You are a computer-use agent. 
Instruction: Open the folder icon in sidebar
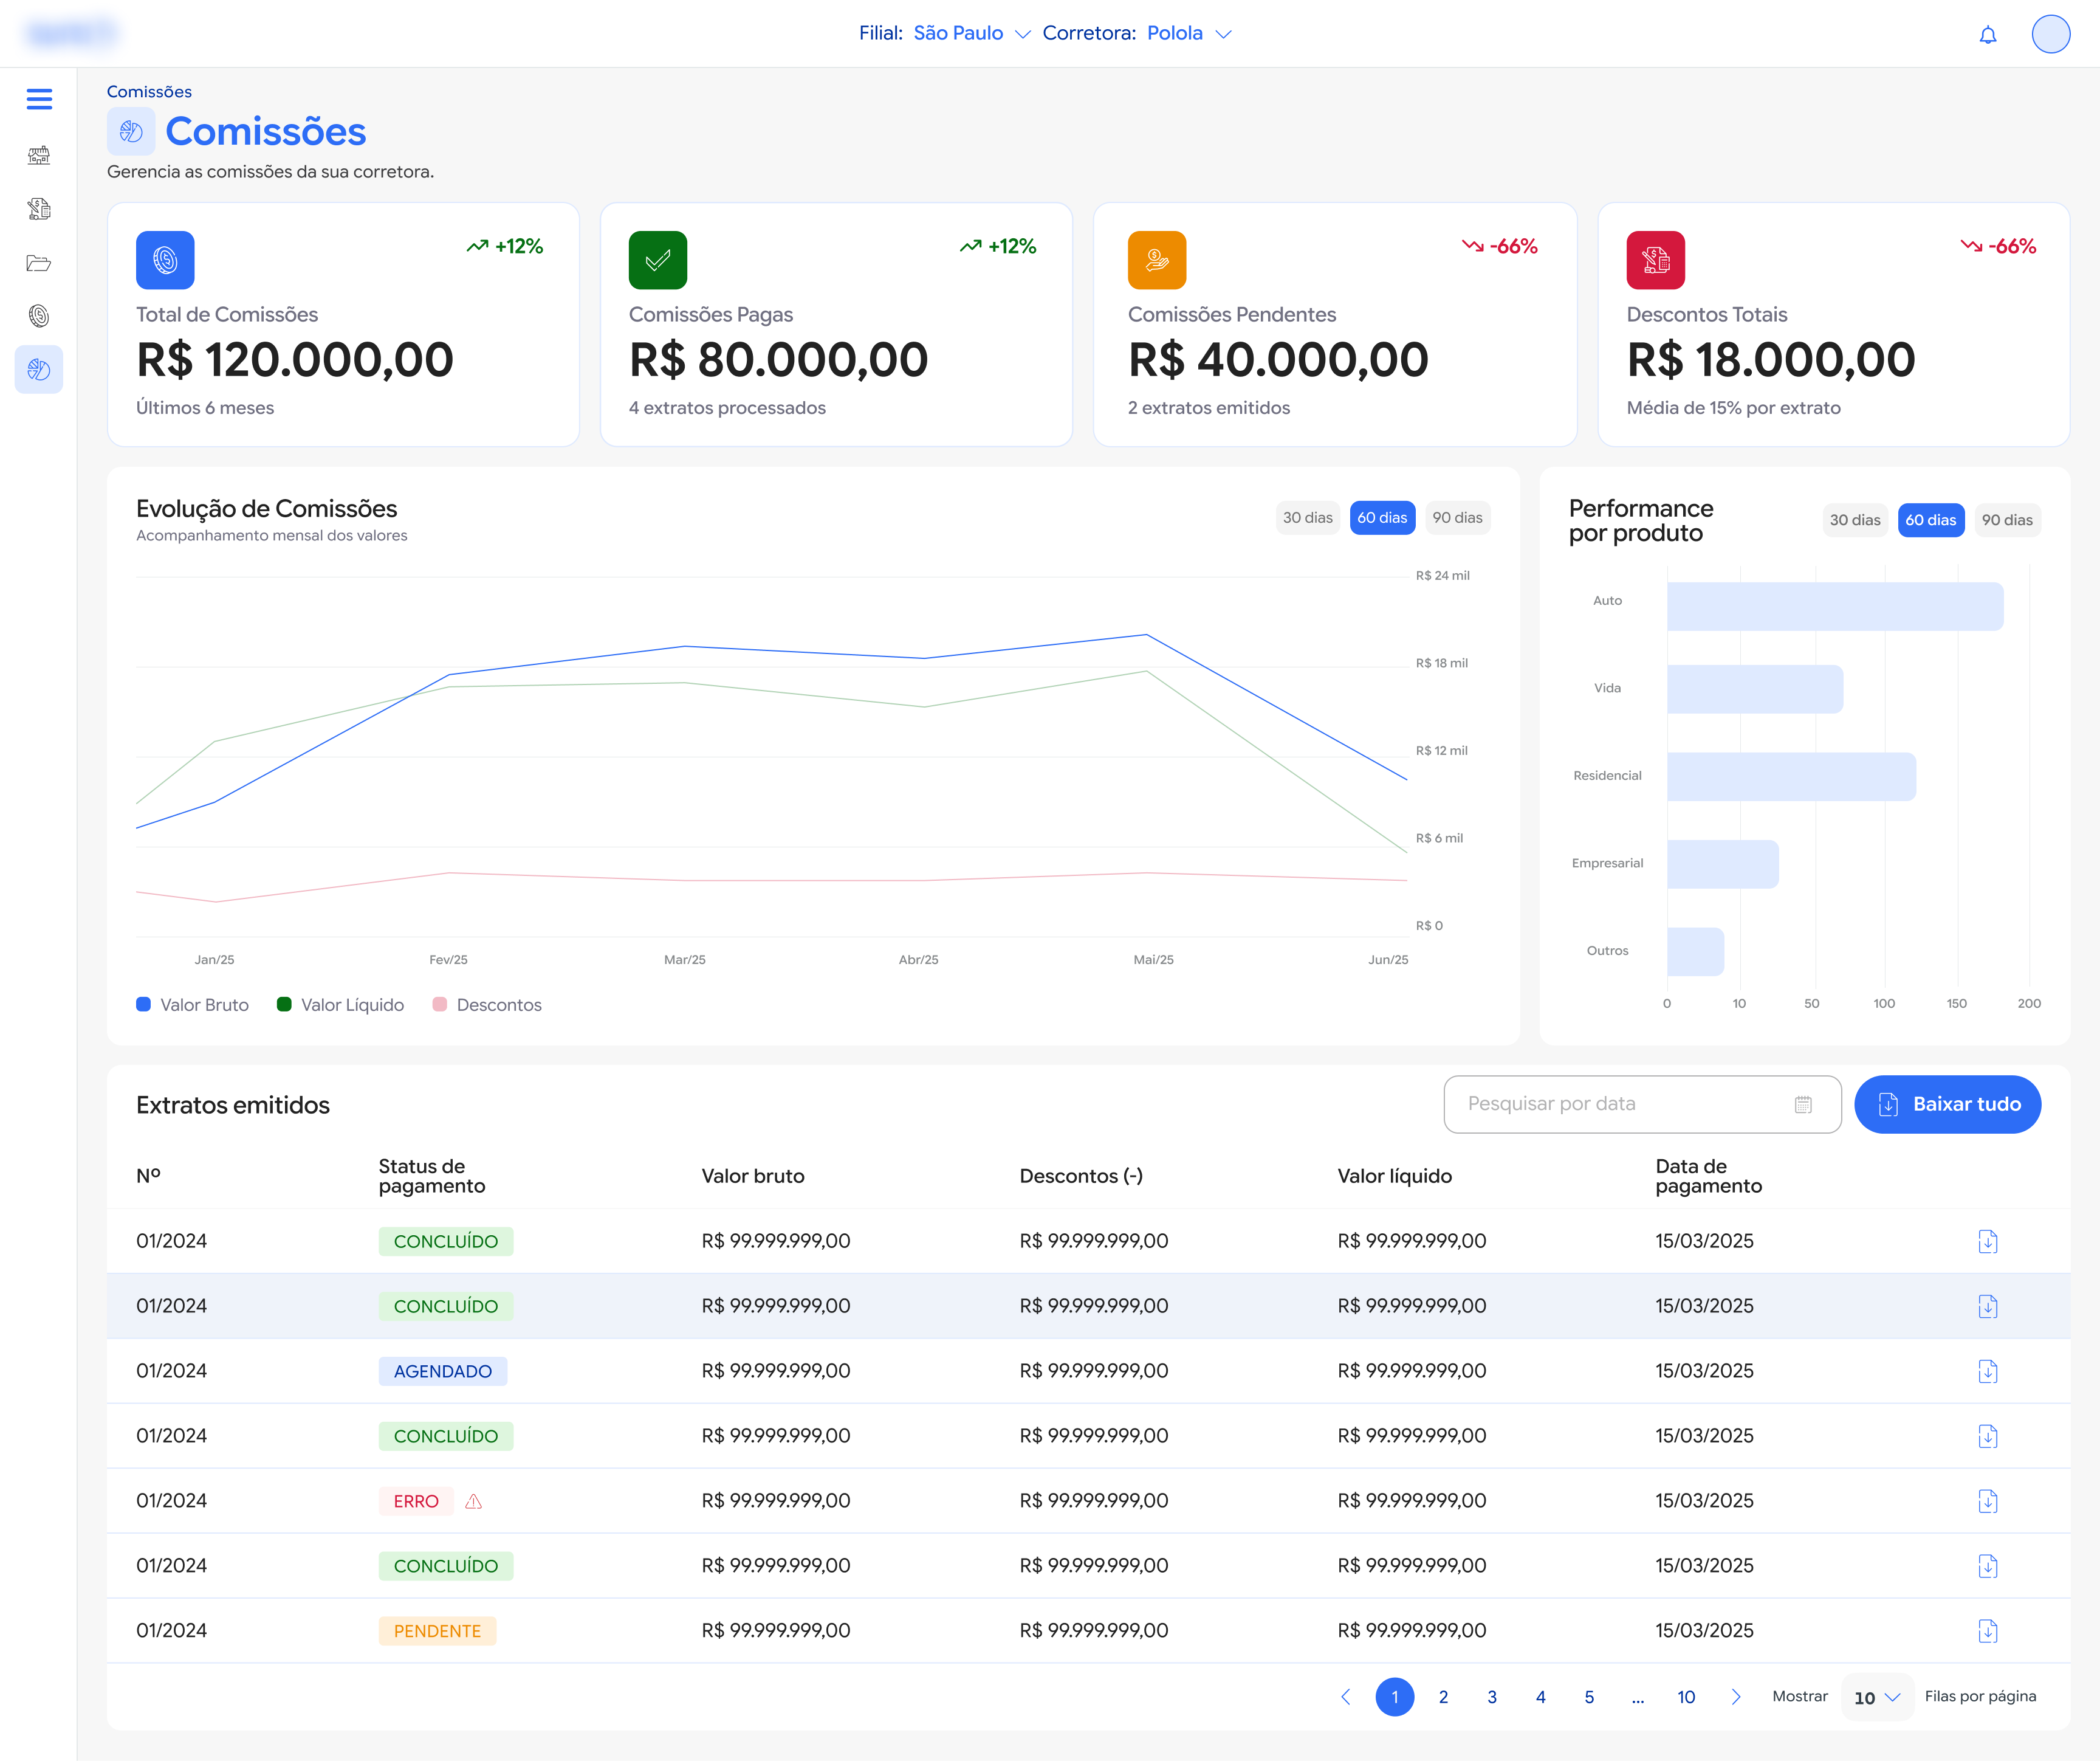coord(39,263)
